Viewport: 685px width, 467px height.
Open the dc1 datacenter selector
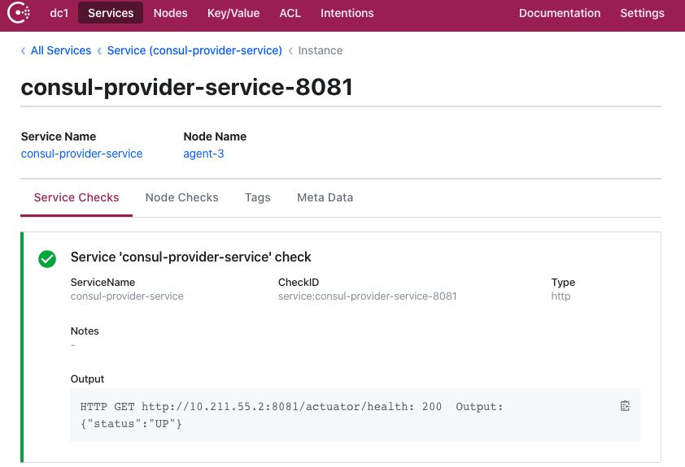pyautogui.click(x=59, y=13)
